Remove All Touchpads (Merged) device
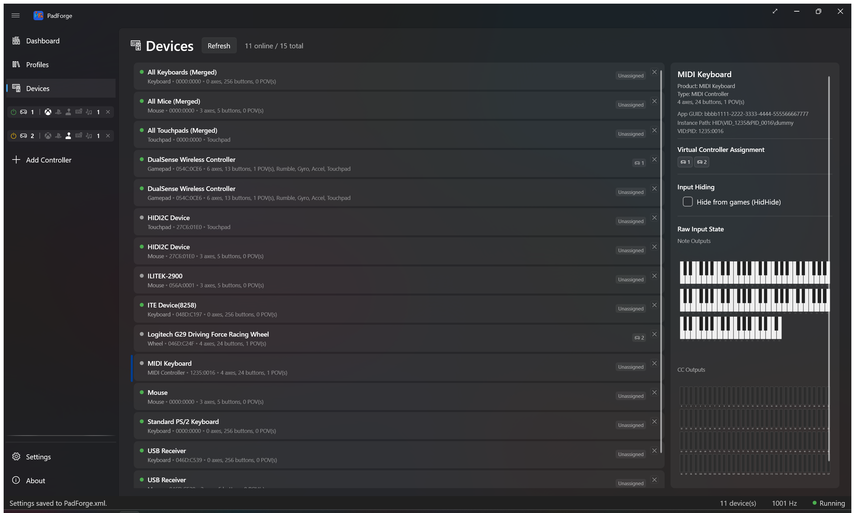 (654, 130)
